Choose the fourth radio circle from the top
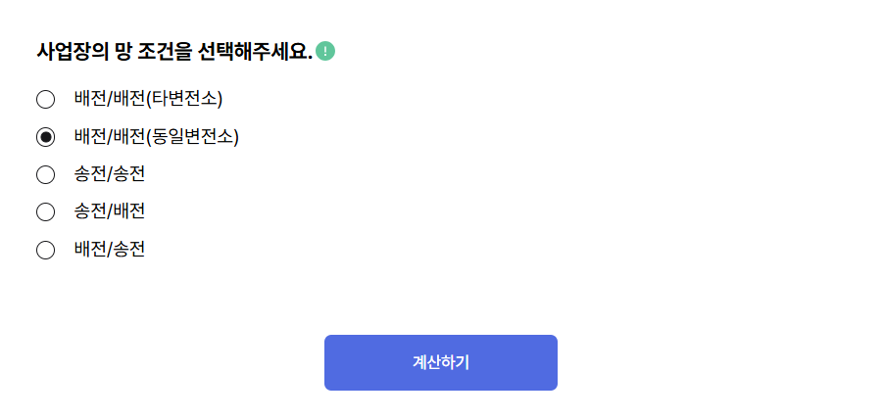883x419 pixels. point(45,212)
